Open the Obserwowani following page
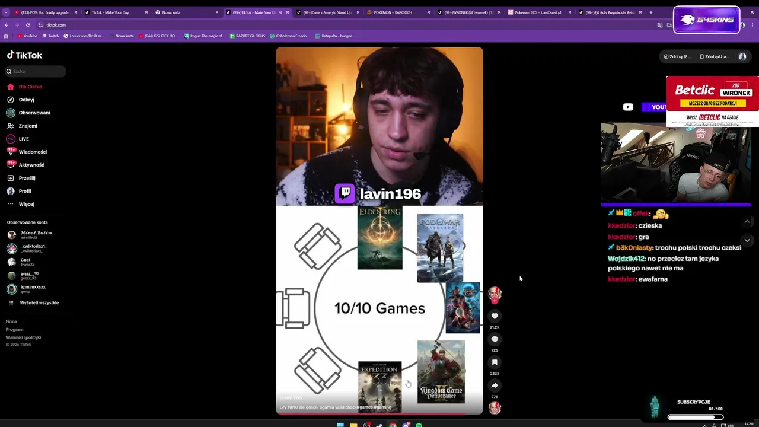This screenshot has width=759, height=427. point(28,113)
